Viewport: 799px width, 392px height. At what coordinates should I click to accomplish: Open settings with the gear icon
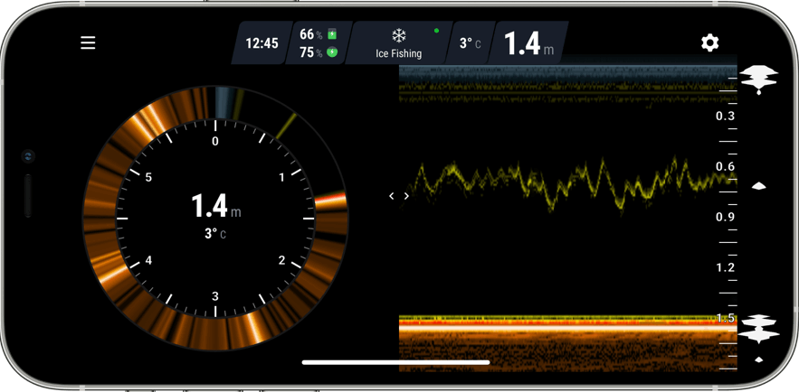pos(709,42)
